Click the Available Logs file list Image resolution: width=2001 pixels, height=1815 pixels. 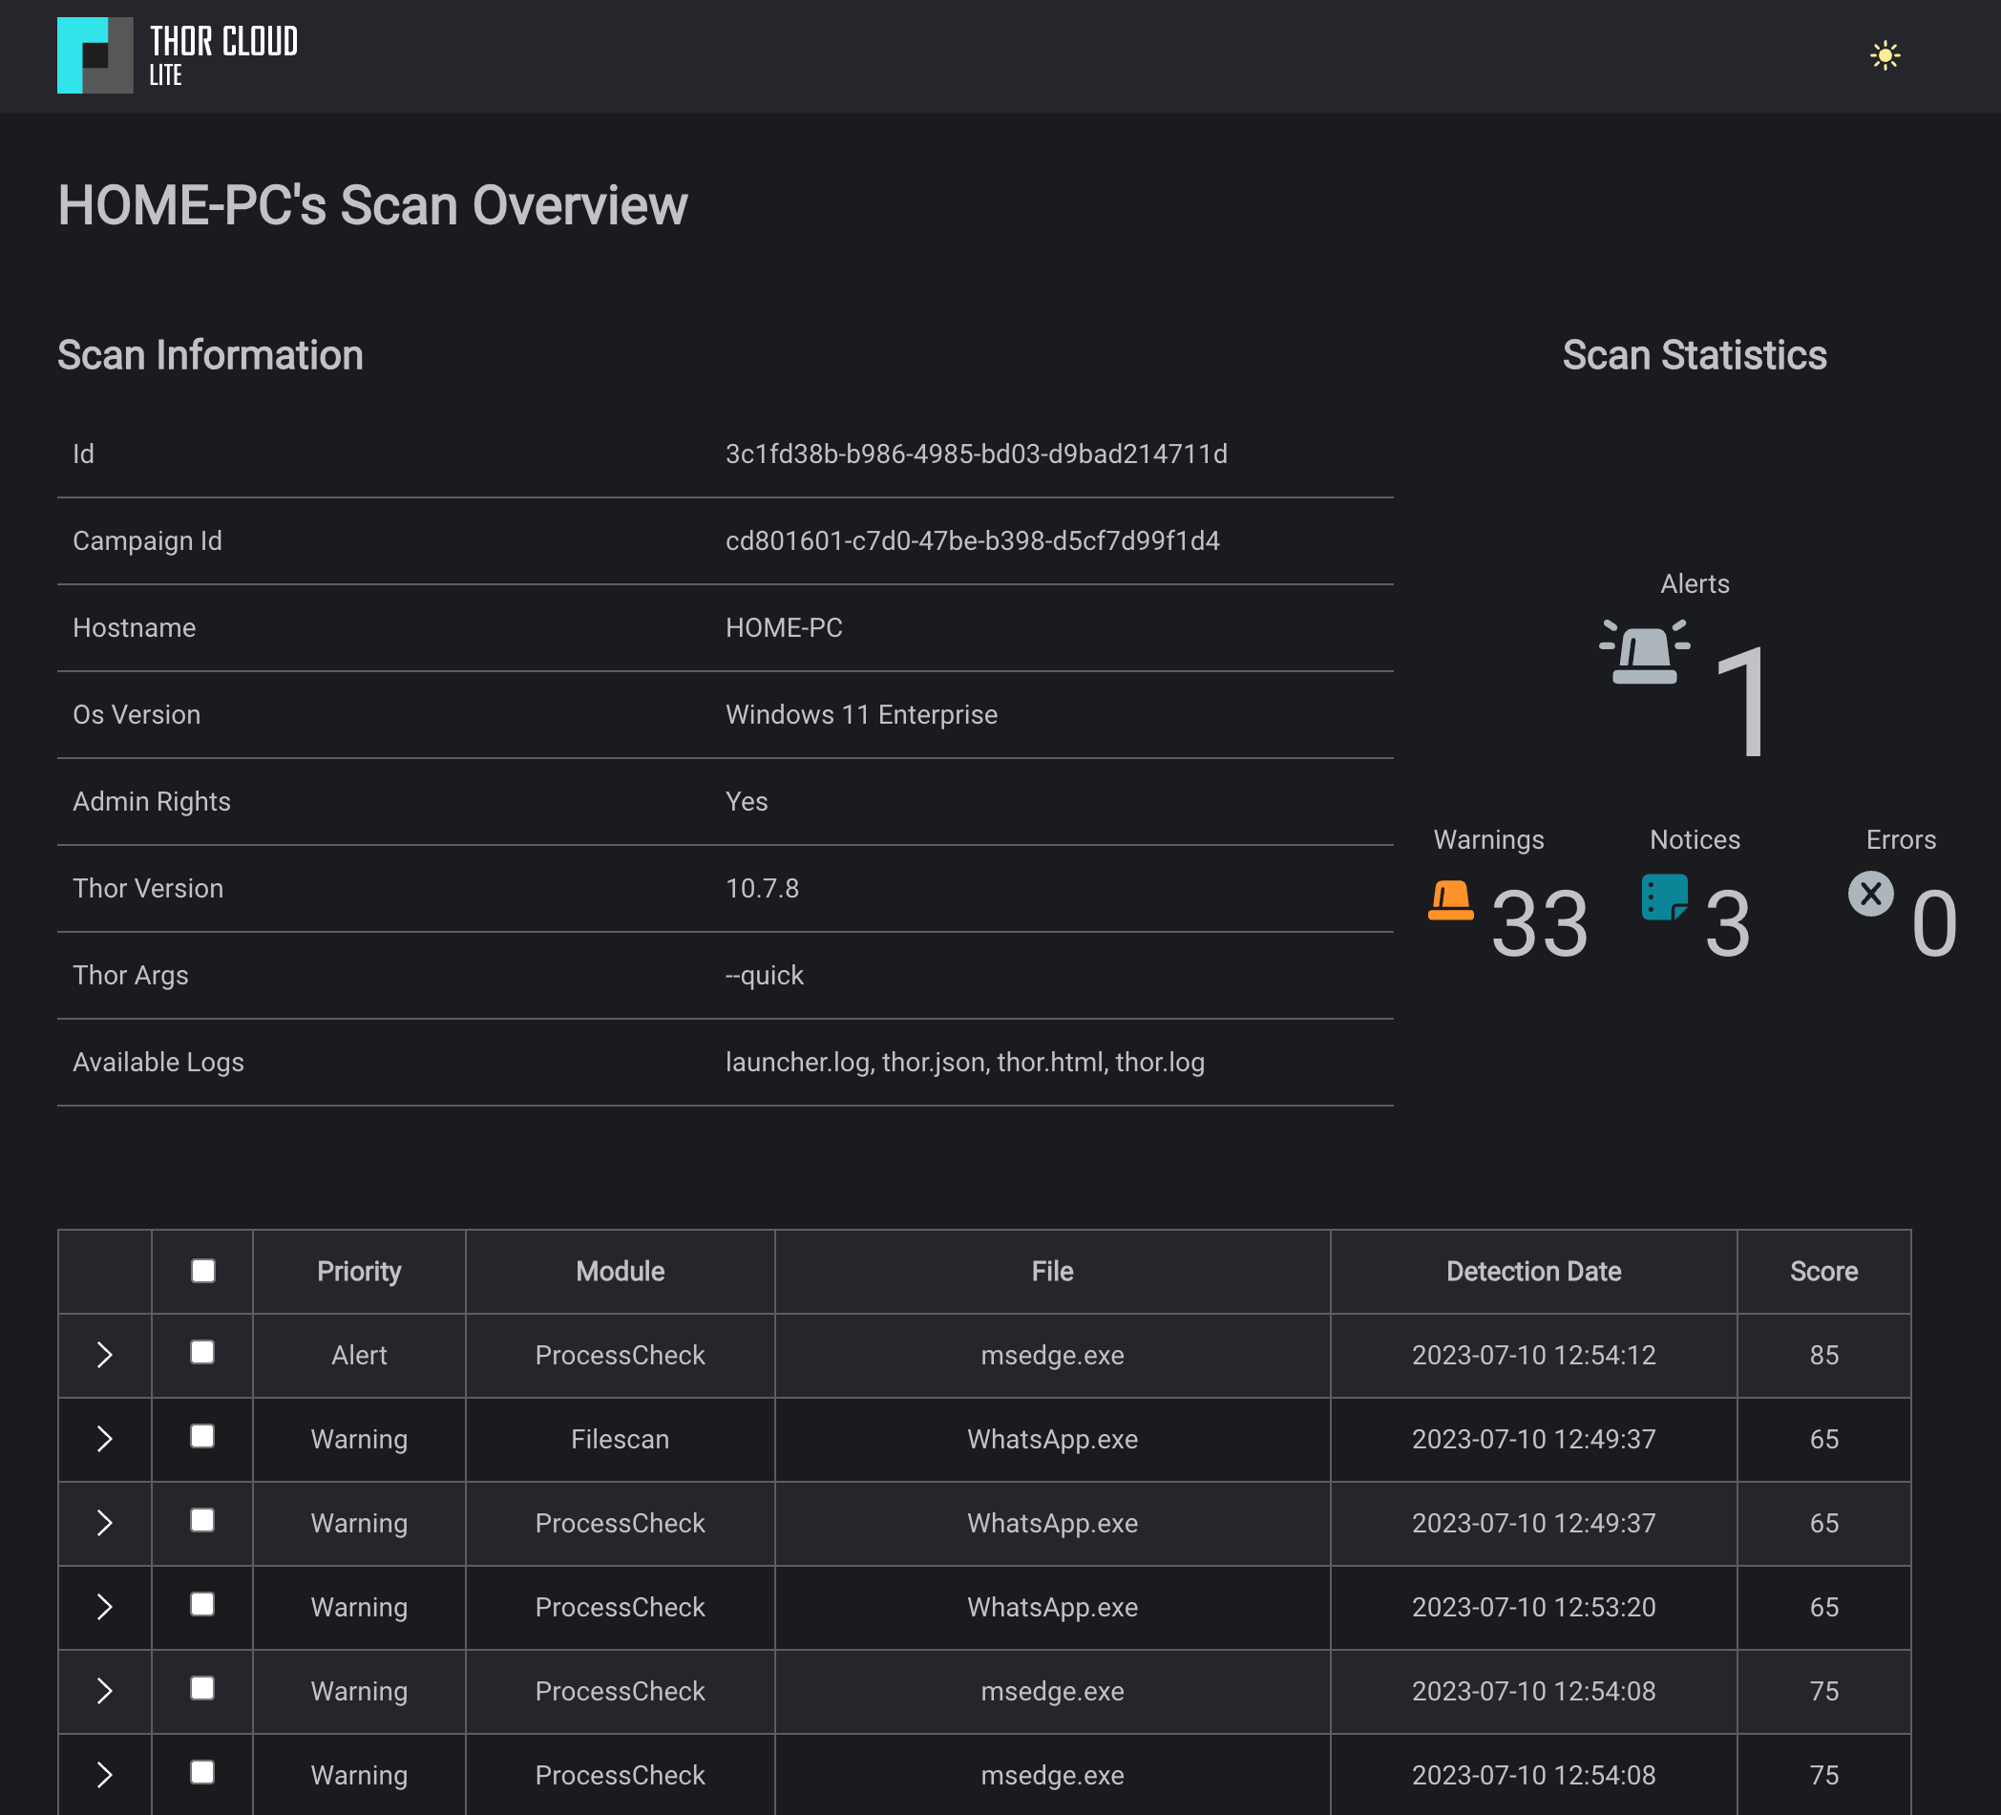[964, 1063]
